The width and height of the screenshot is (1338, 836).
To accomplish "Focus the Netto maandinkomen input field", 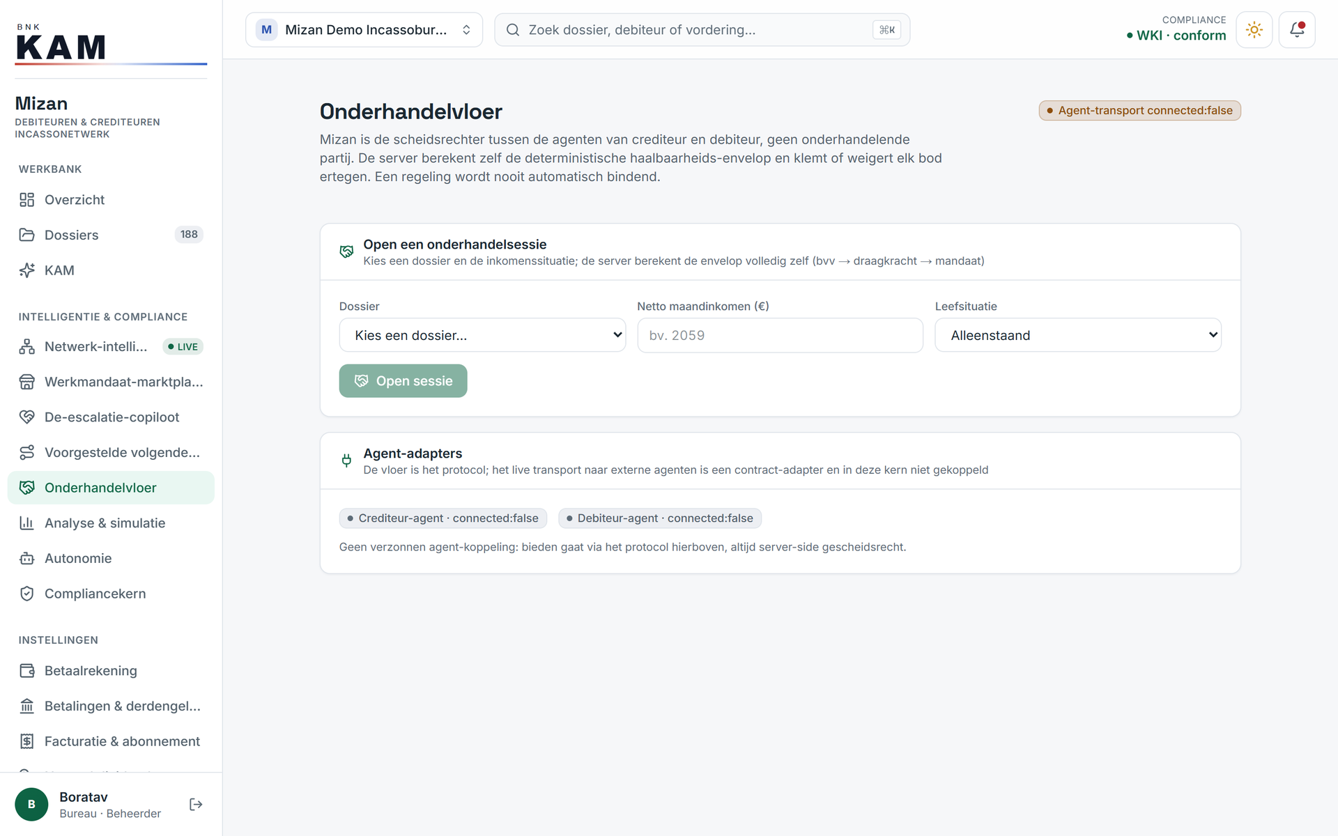I will point(780,335).
